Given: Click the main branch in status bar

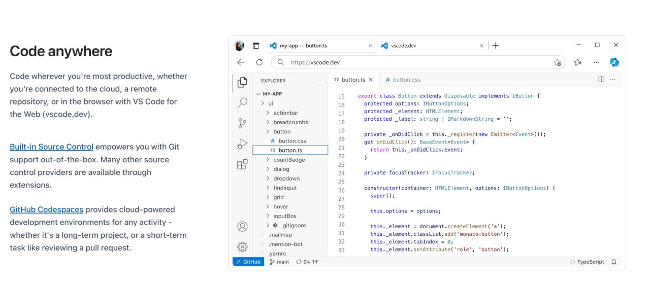Looking at the screenshot, I should click(279, 262).
